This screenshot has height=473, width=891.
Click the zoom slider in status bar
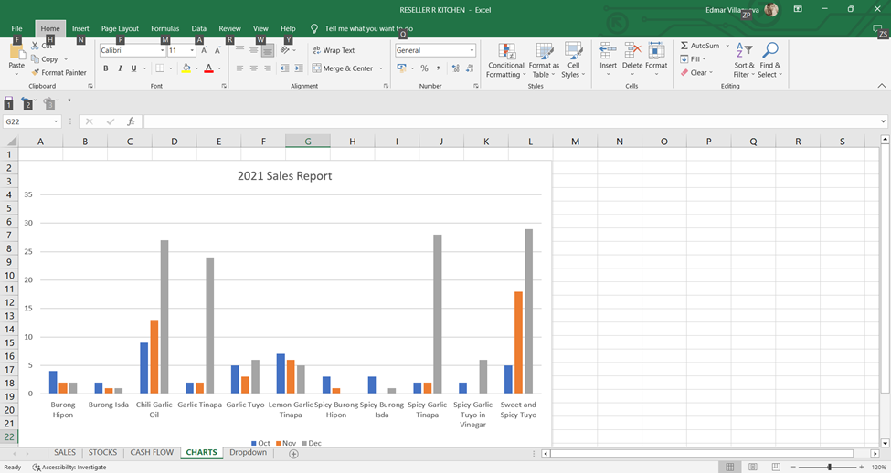tap(829, 467)
